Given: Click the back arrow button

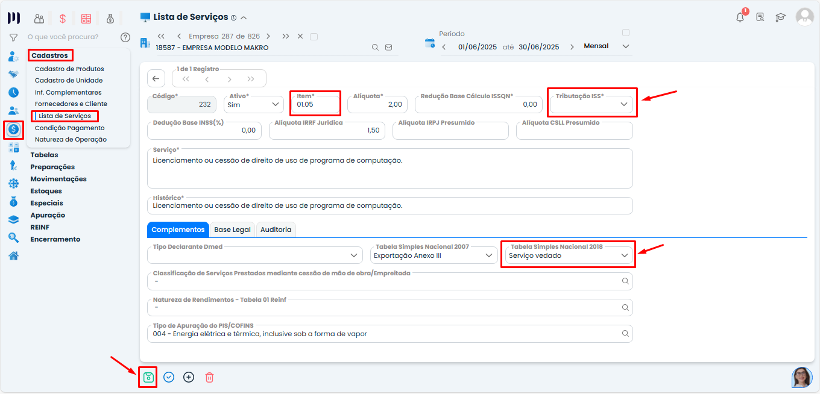Looking at the screenshot, I should pyautogui.click(x=156, y=78).
